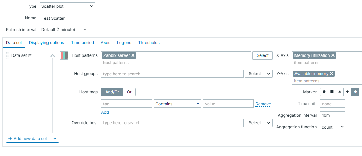Open the Aggregation function dropdown
This screenshot has height=156, width=362.
332,127
